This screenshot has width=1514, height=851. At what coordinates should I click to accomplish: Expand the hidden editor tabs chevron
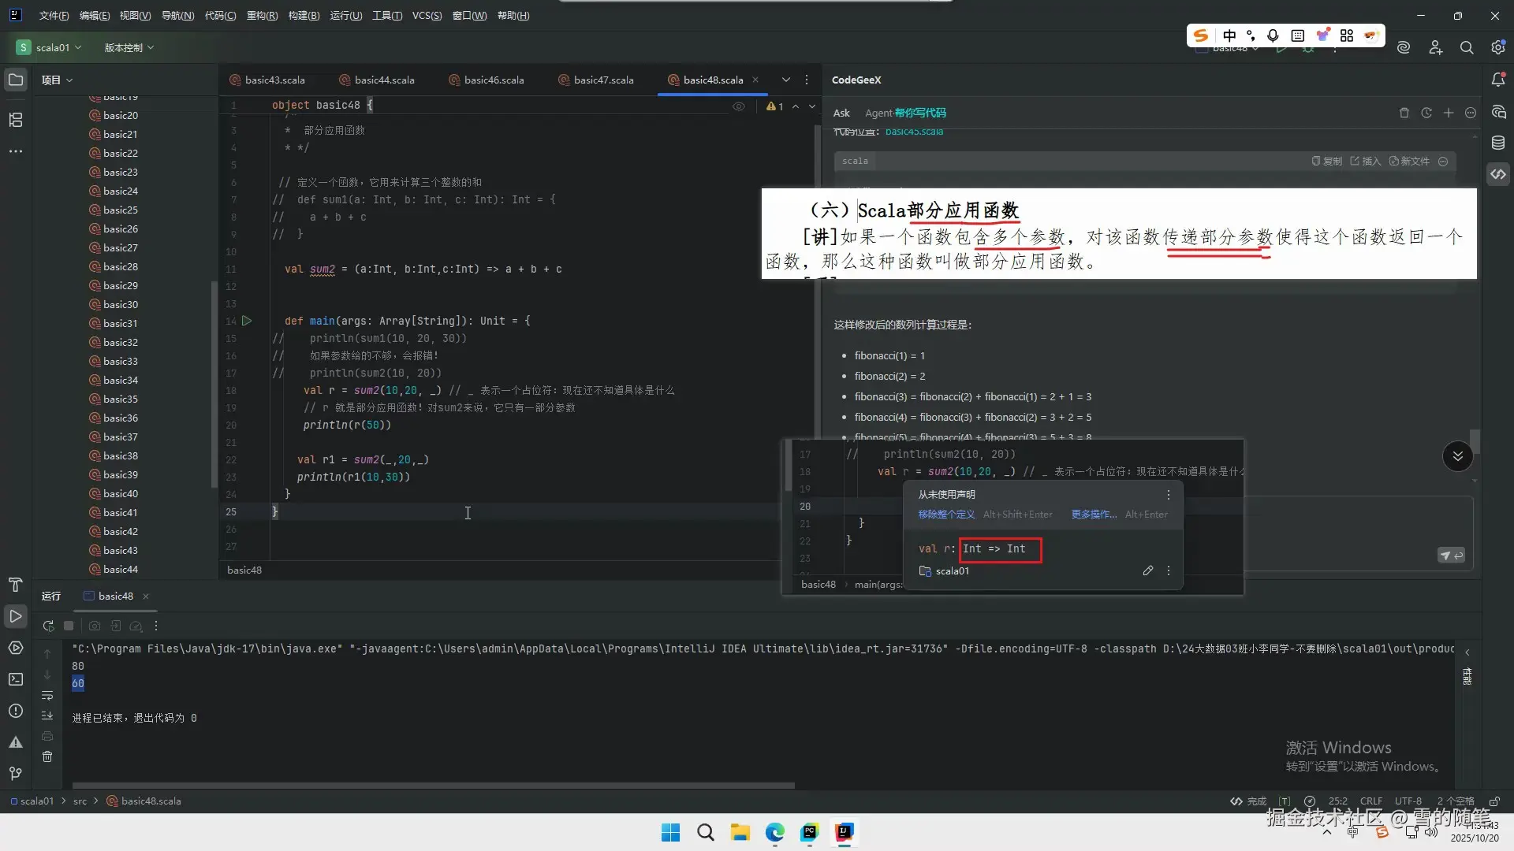785,80
